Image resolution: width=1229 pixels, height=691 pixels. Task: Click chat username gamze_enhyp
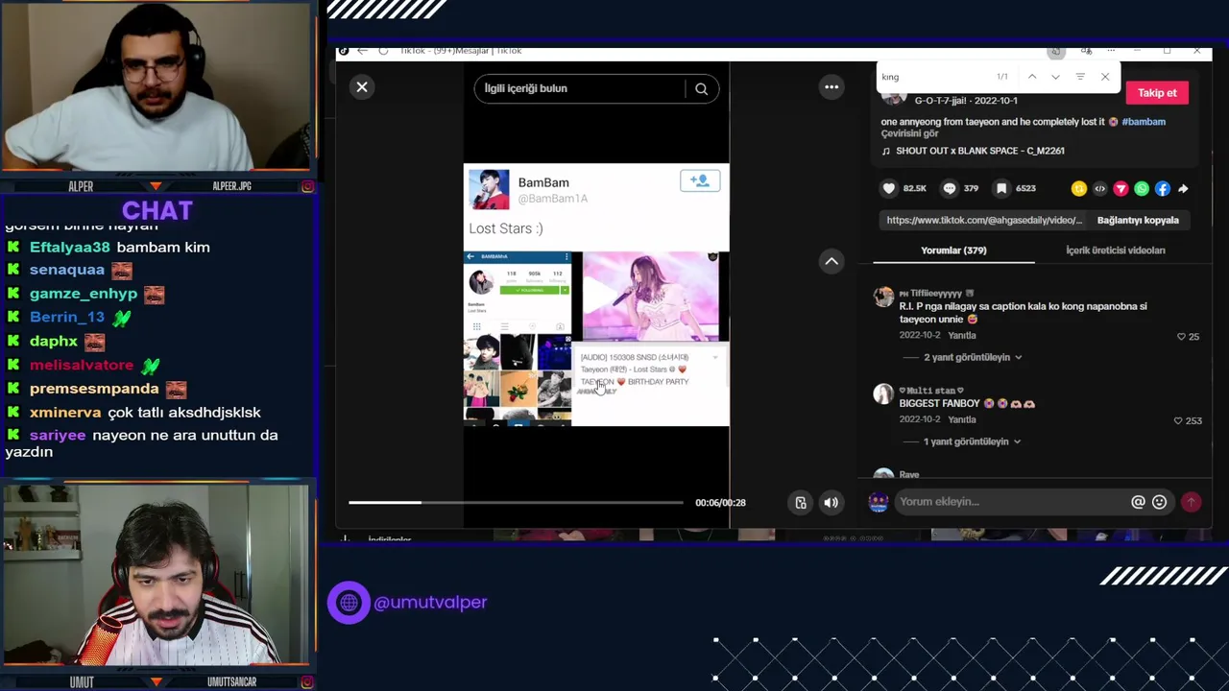84,294
